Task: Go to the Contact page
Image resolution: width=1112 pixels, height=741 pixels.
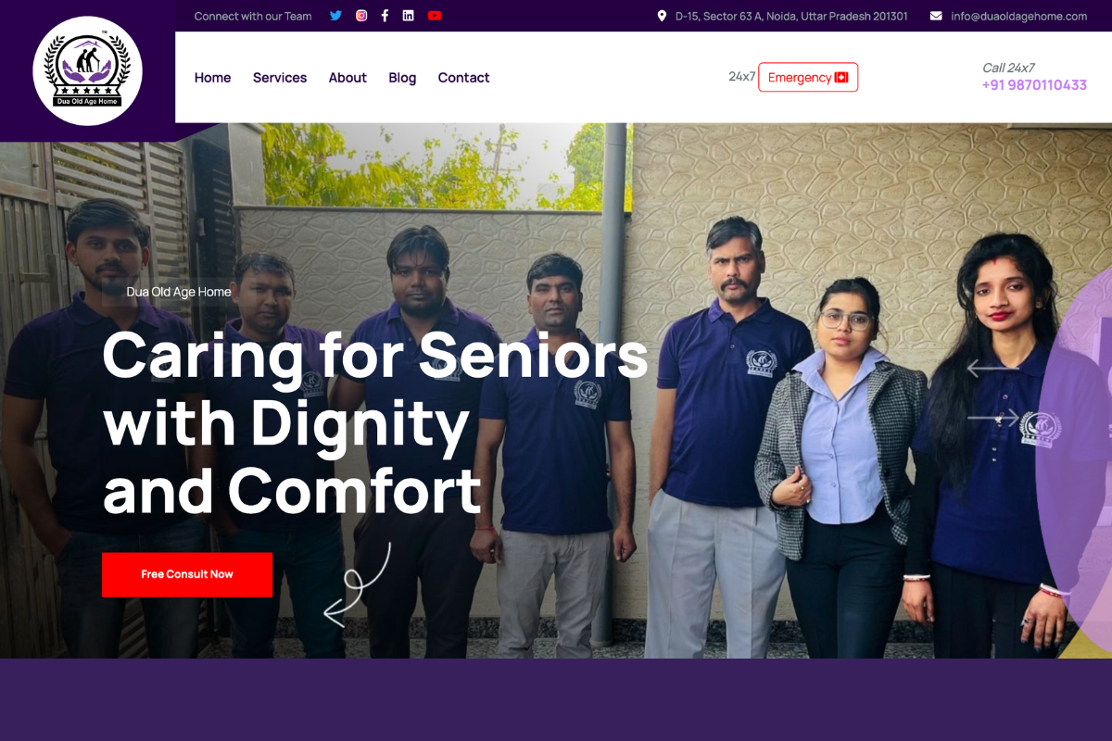Action: [463, 78]
